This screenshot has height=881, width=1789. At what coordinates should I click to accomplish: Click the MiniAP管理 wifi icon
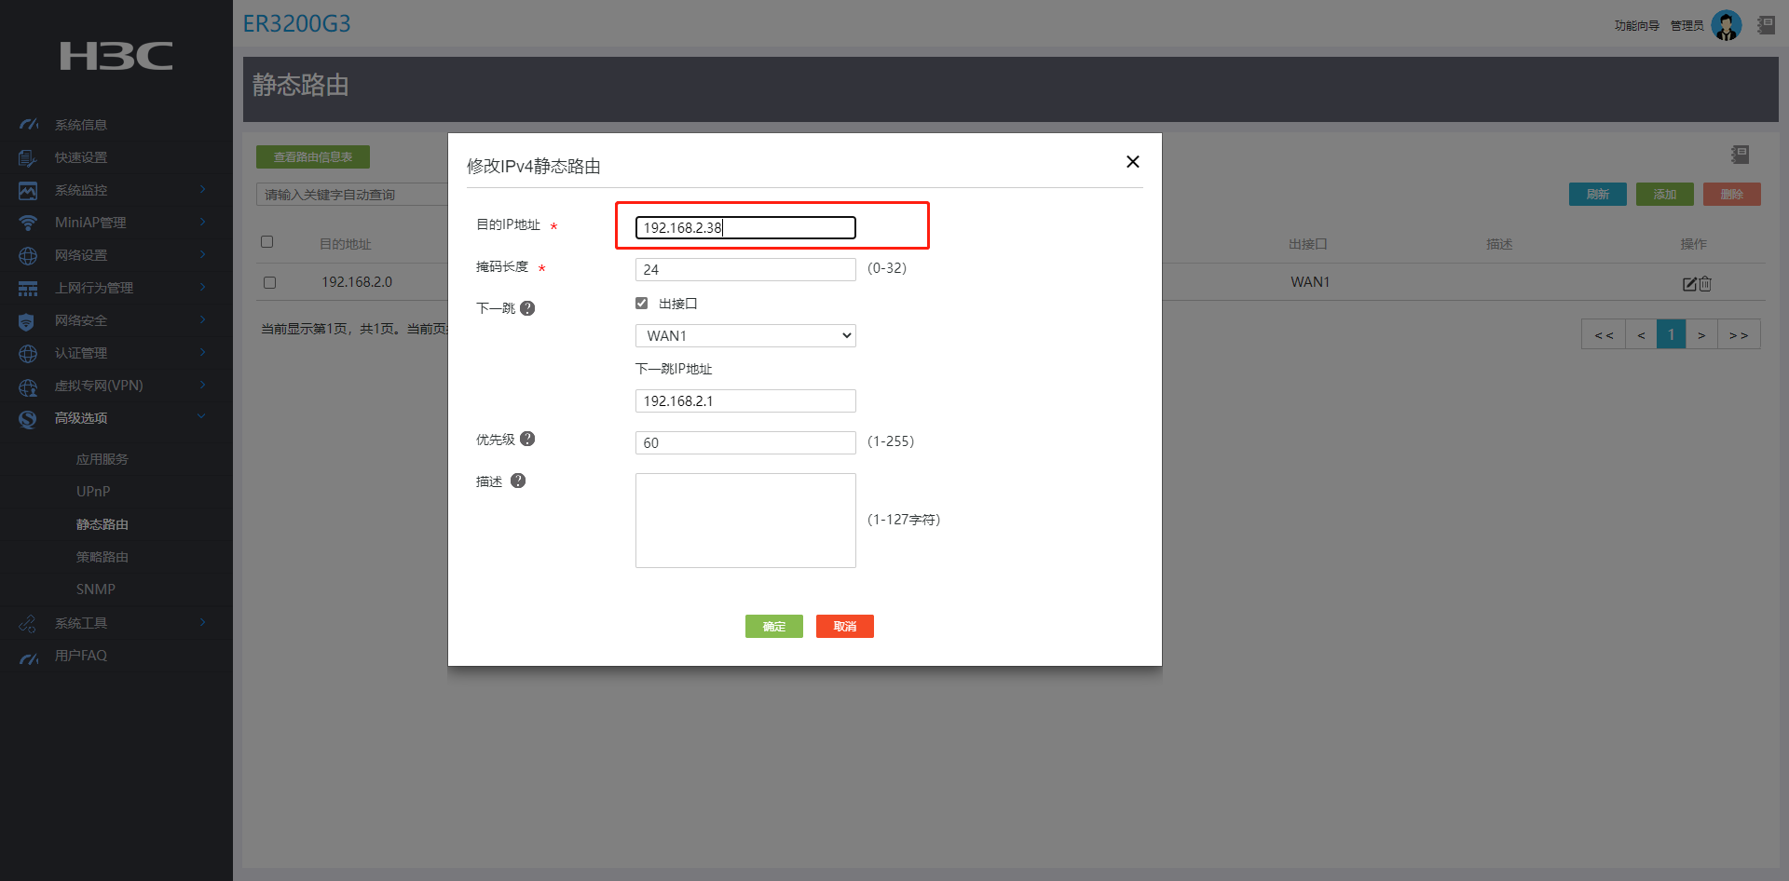click(28, 223)
